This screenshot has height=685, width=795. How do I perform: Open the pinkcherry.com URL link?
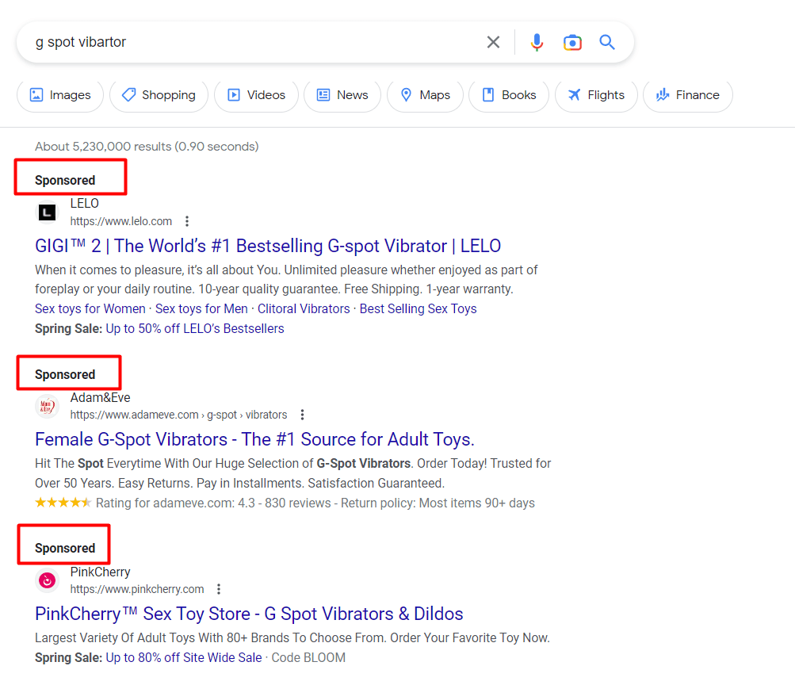[x=137, y=589]
